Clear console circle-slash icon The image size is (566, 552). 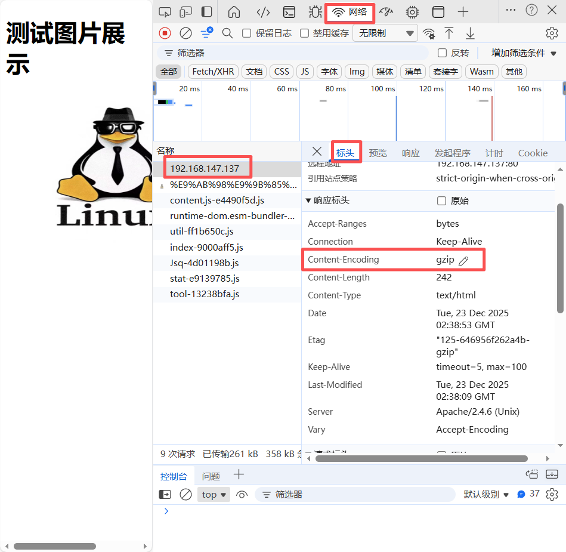[x=185, y=494]
